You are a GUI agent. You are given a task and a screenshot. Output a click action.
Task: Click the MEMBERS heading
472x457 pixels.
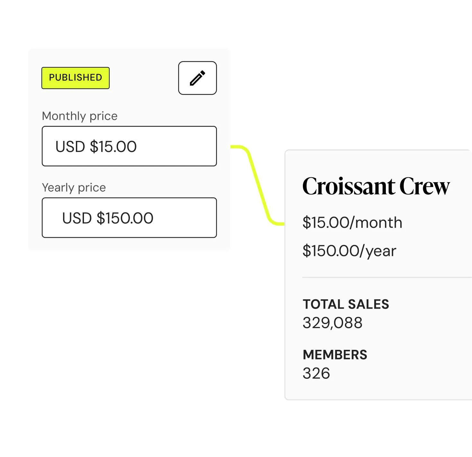pos(335,355)
